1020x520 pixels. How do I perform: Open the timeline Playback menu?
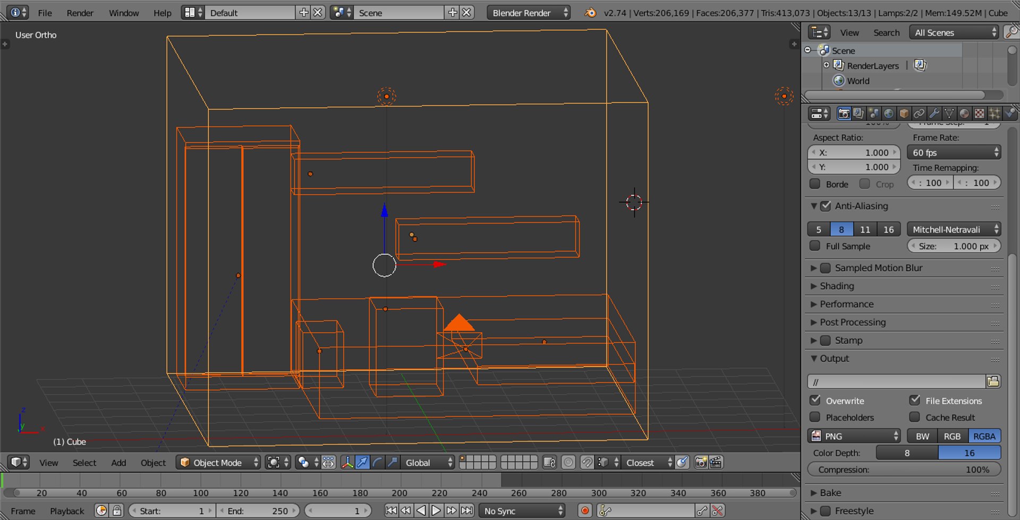tap(67, 511)
